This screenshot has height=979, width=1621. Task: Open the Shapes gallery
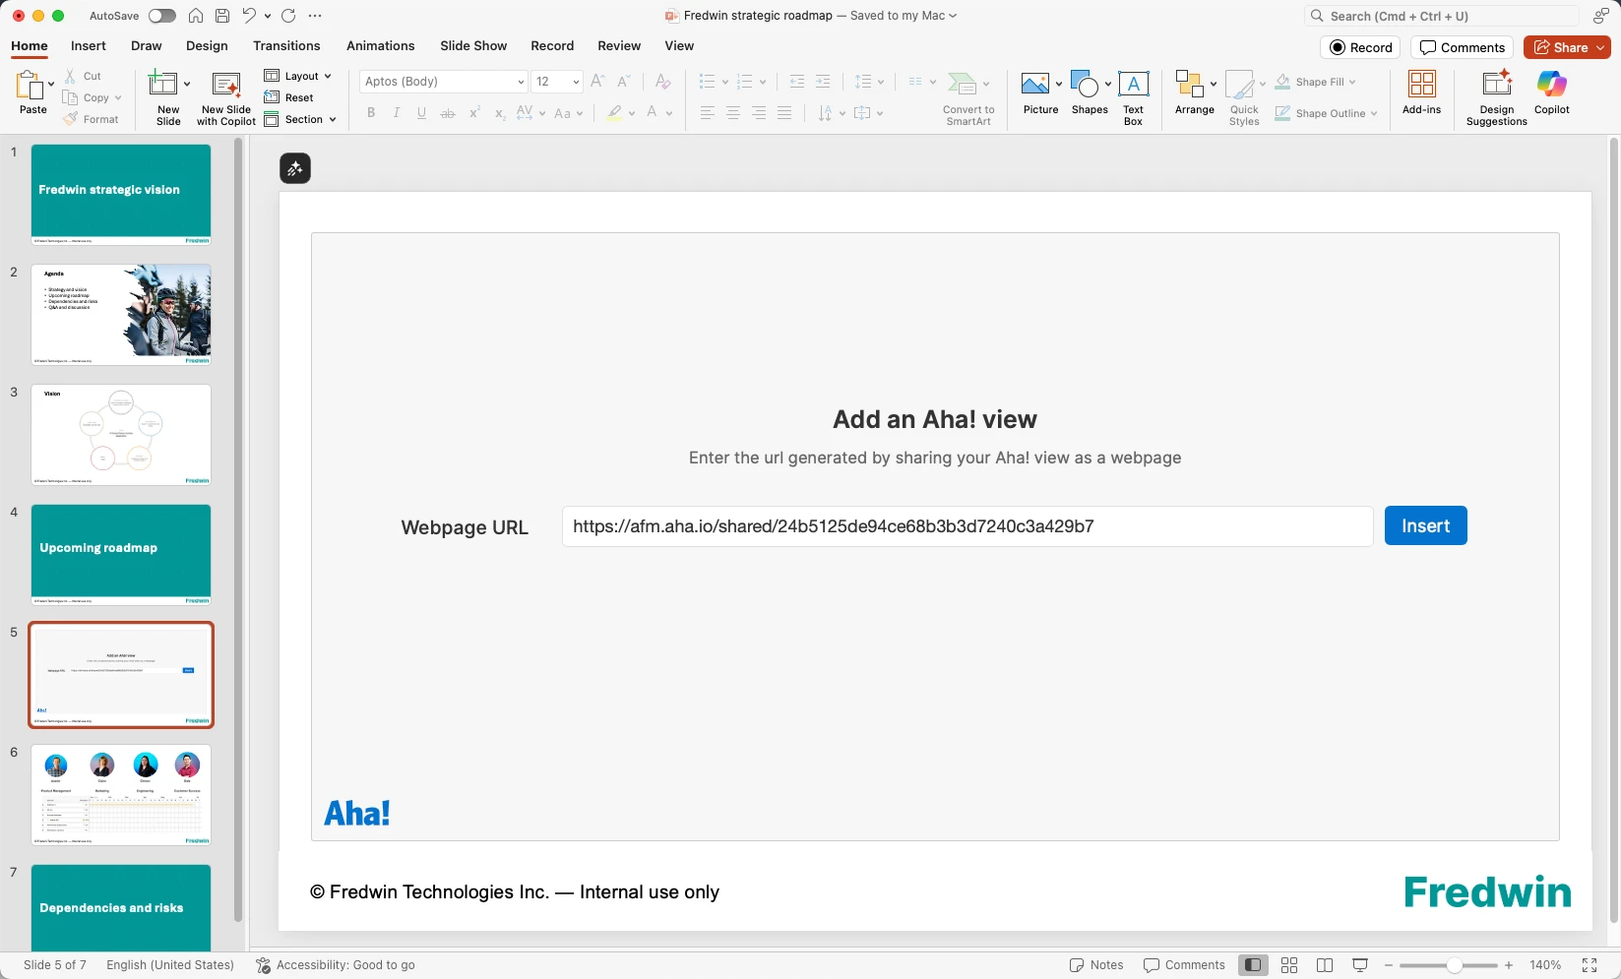tap(1087, 93)
